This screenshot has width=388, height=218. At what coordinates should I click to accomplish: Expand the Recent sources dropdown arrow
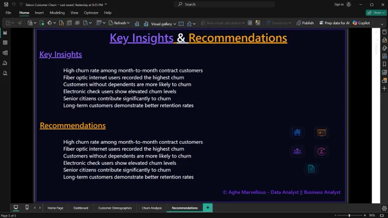pos(91,23)
